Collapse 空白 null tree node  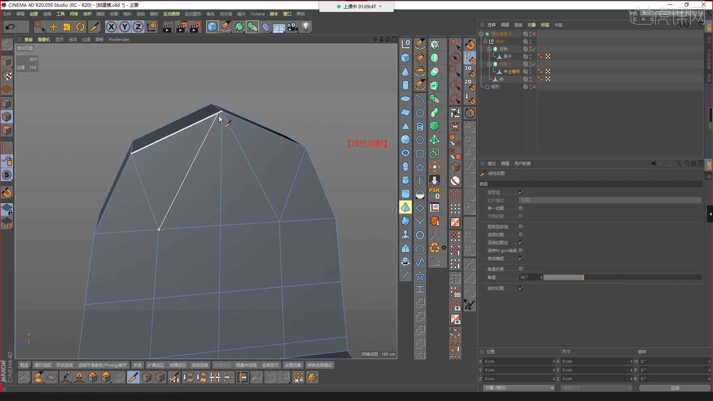point(485,42)
